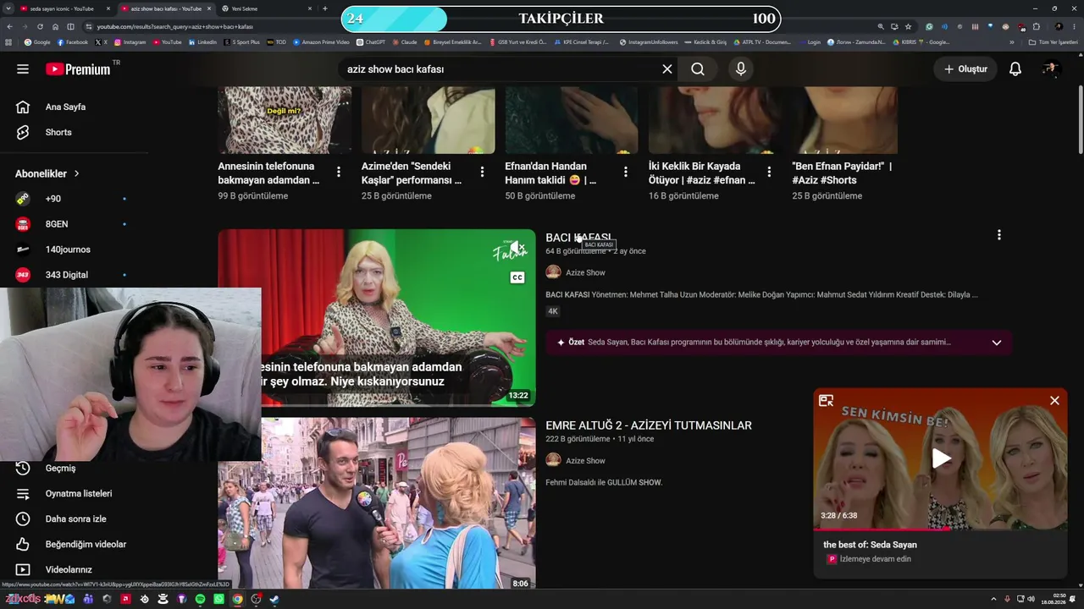Viewport: 1084px width, 609px height.
Task: Open the ChatGPT bookmark
Action: tap(371, 42)
